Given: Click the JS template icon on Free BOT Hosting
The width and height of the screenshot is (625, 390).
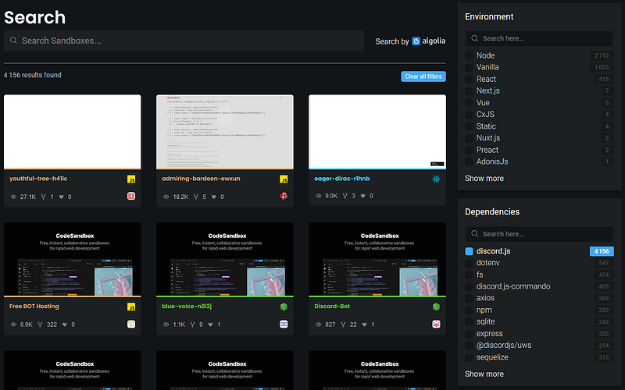Looking at the screenshot, I should coord(131,307).
